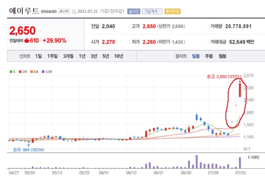Click the large current price 2,650
This screenshot has width=265, height=182.
(x=23, y=31)
